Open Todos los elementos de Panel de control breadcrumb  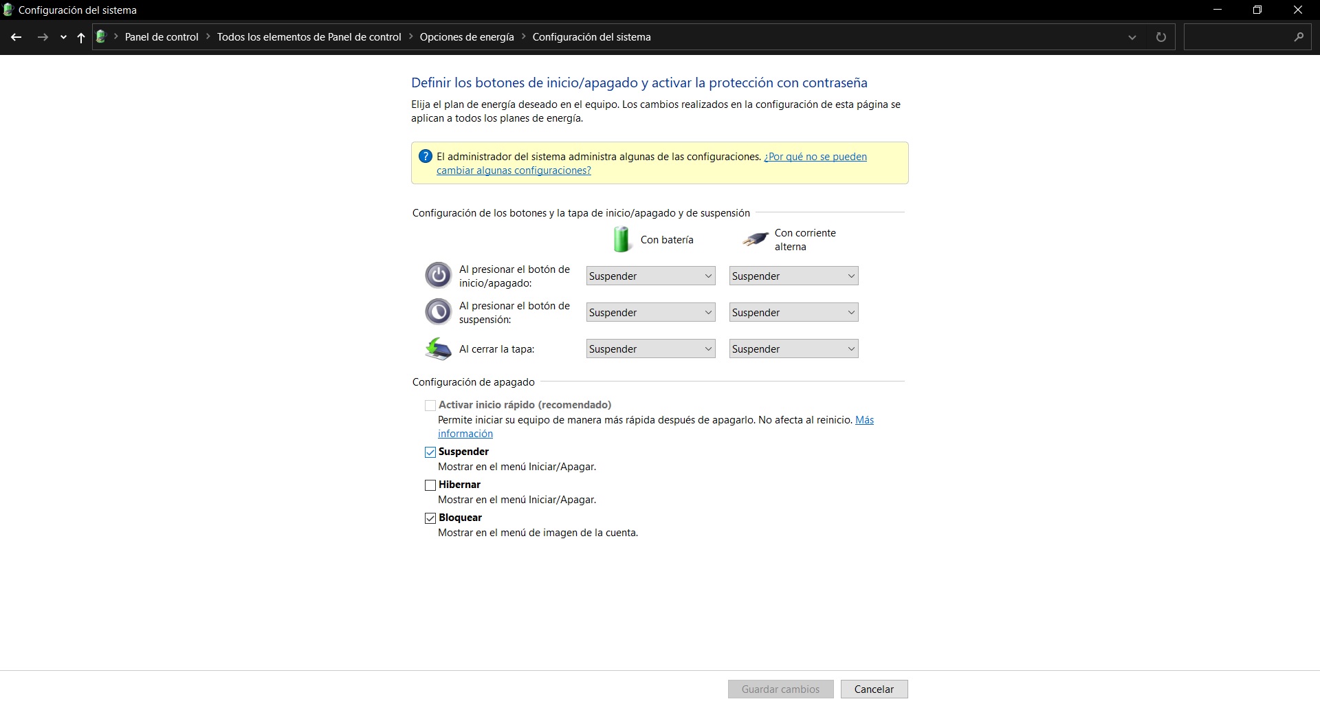309,37
